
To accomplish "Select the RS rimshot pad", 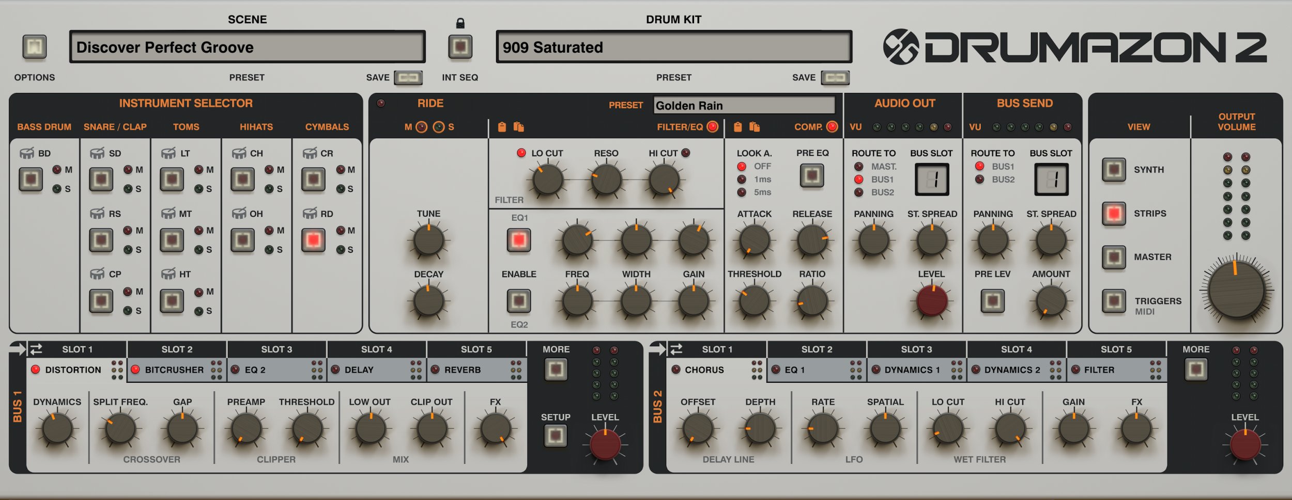I will (x=101, y=240).
